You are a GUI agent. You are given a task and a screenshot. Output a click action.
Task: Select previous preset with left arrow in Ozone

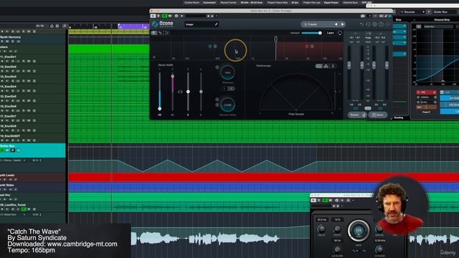336,24
